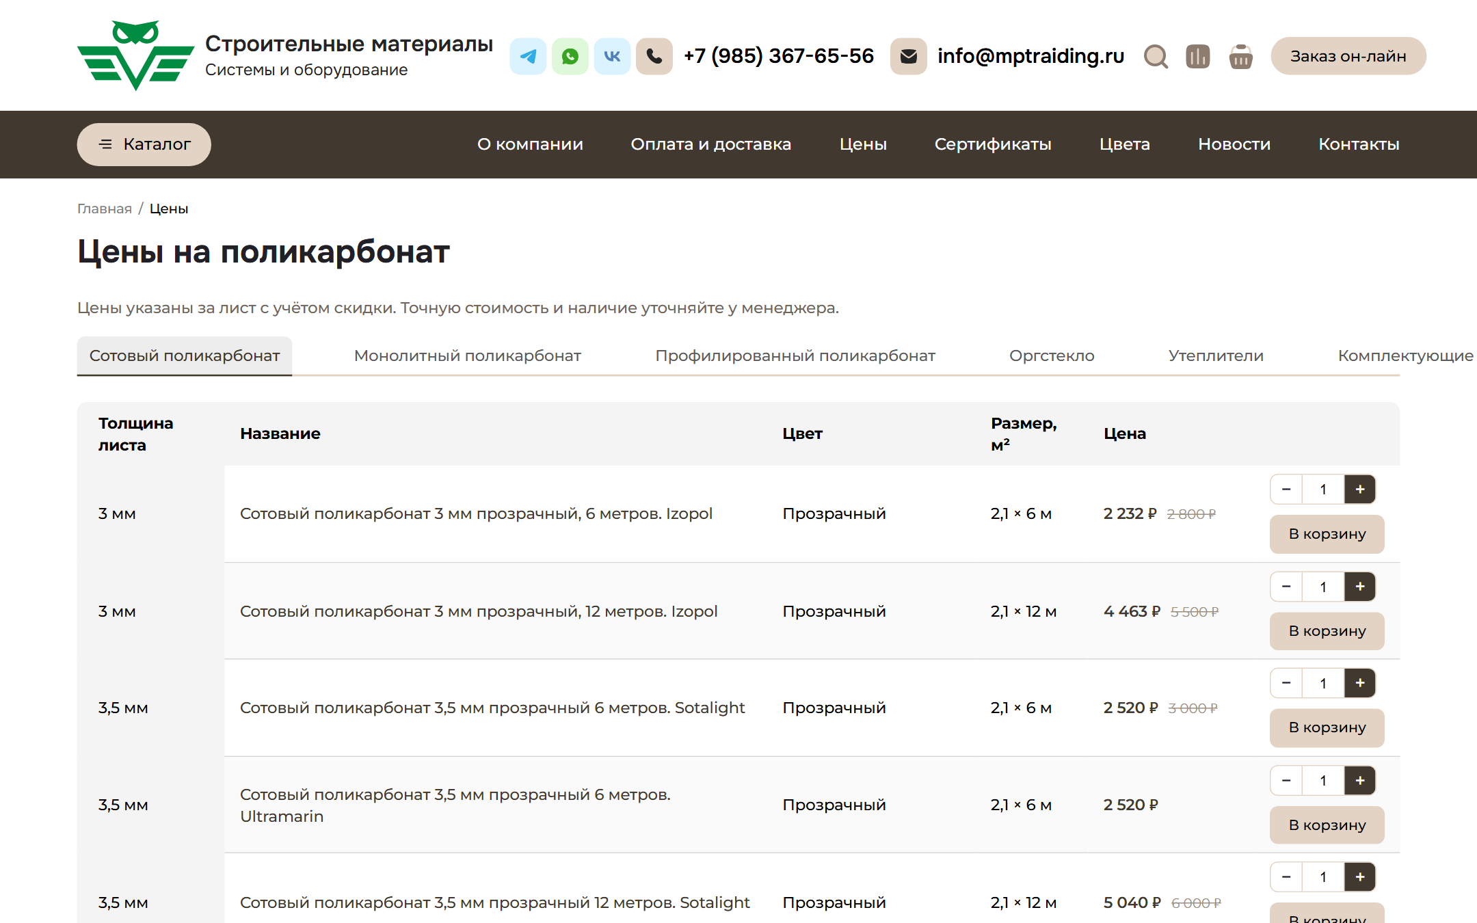The image size is (1477, 923).
Task: Click the email envelope icon
Action: [x=909, y=56]
